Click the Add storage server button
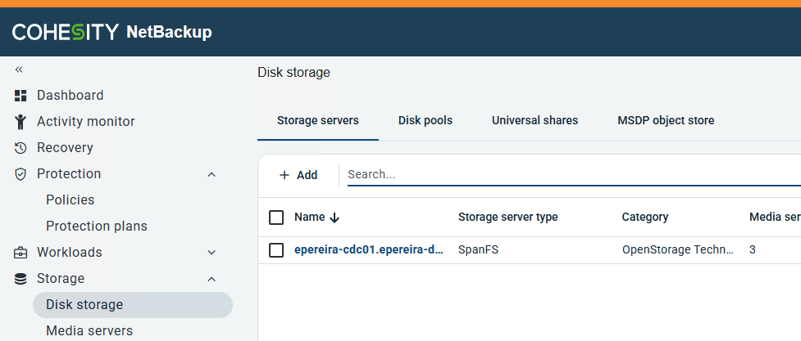The image size is (801, 341). [298, 175]
